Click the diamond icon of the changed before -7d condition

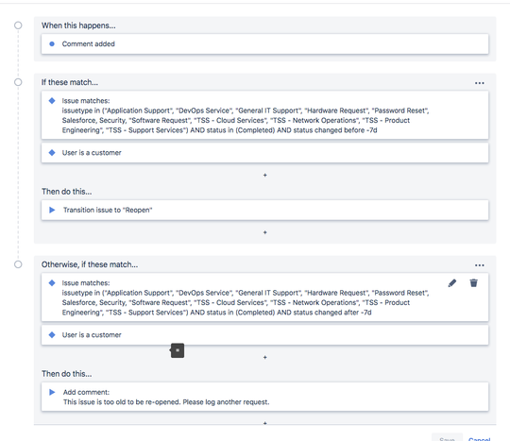pyautogui.click(x=52, y=101)
